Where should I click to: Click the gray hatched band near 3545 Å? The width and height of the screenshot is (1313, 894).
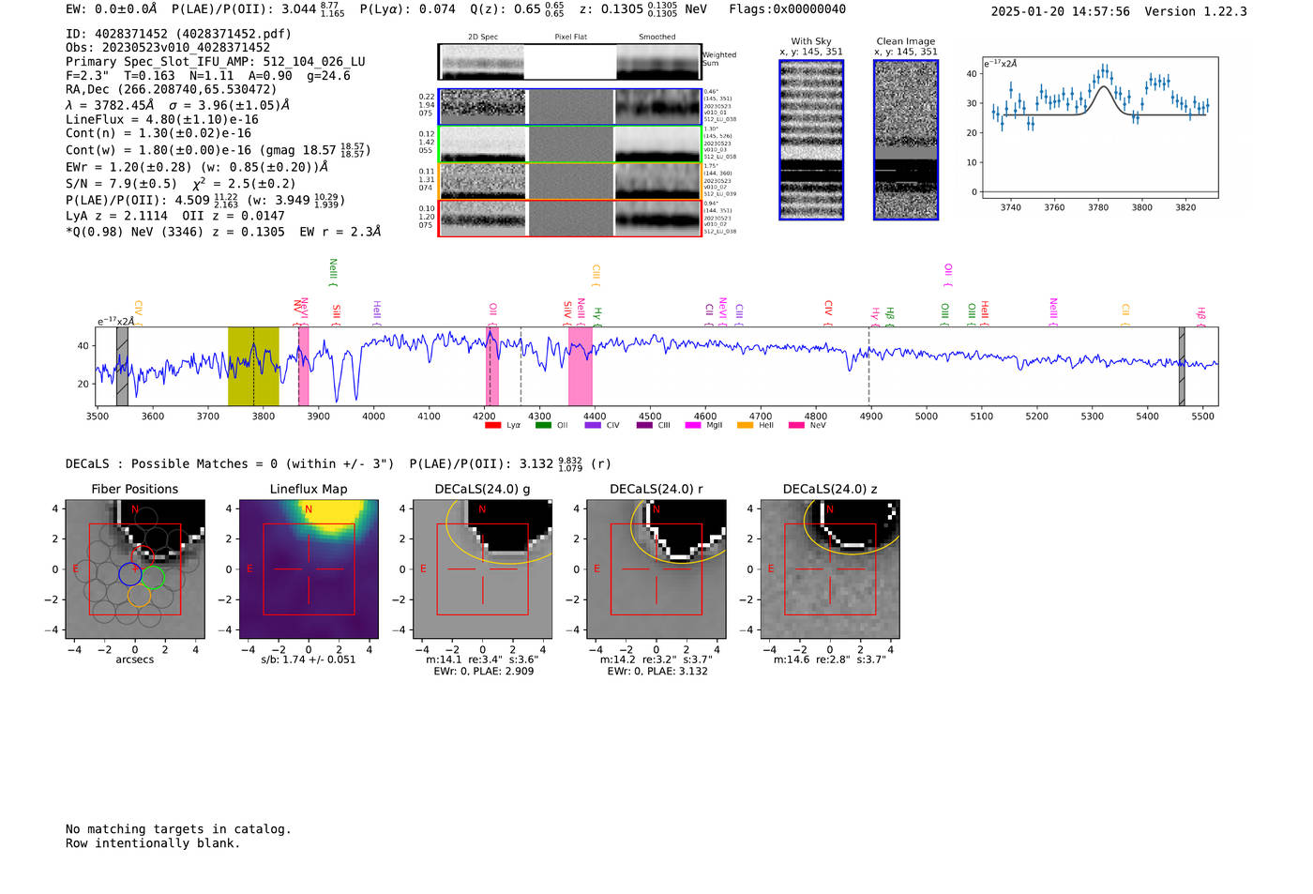pyautogui.click(x=122, y=366)
